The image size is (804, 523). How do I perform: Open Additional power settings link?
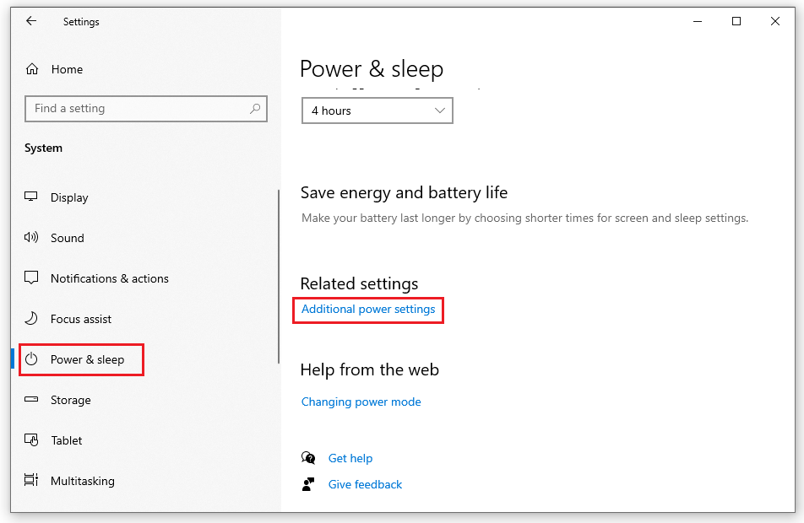(x=368, y=310)
